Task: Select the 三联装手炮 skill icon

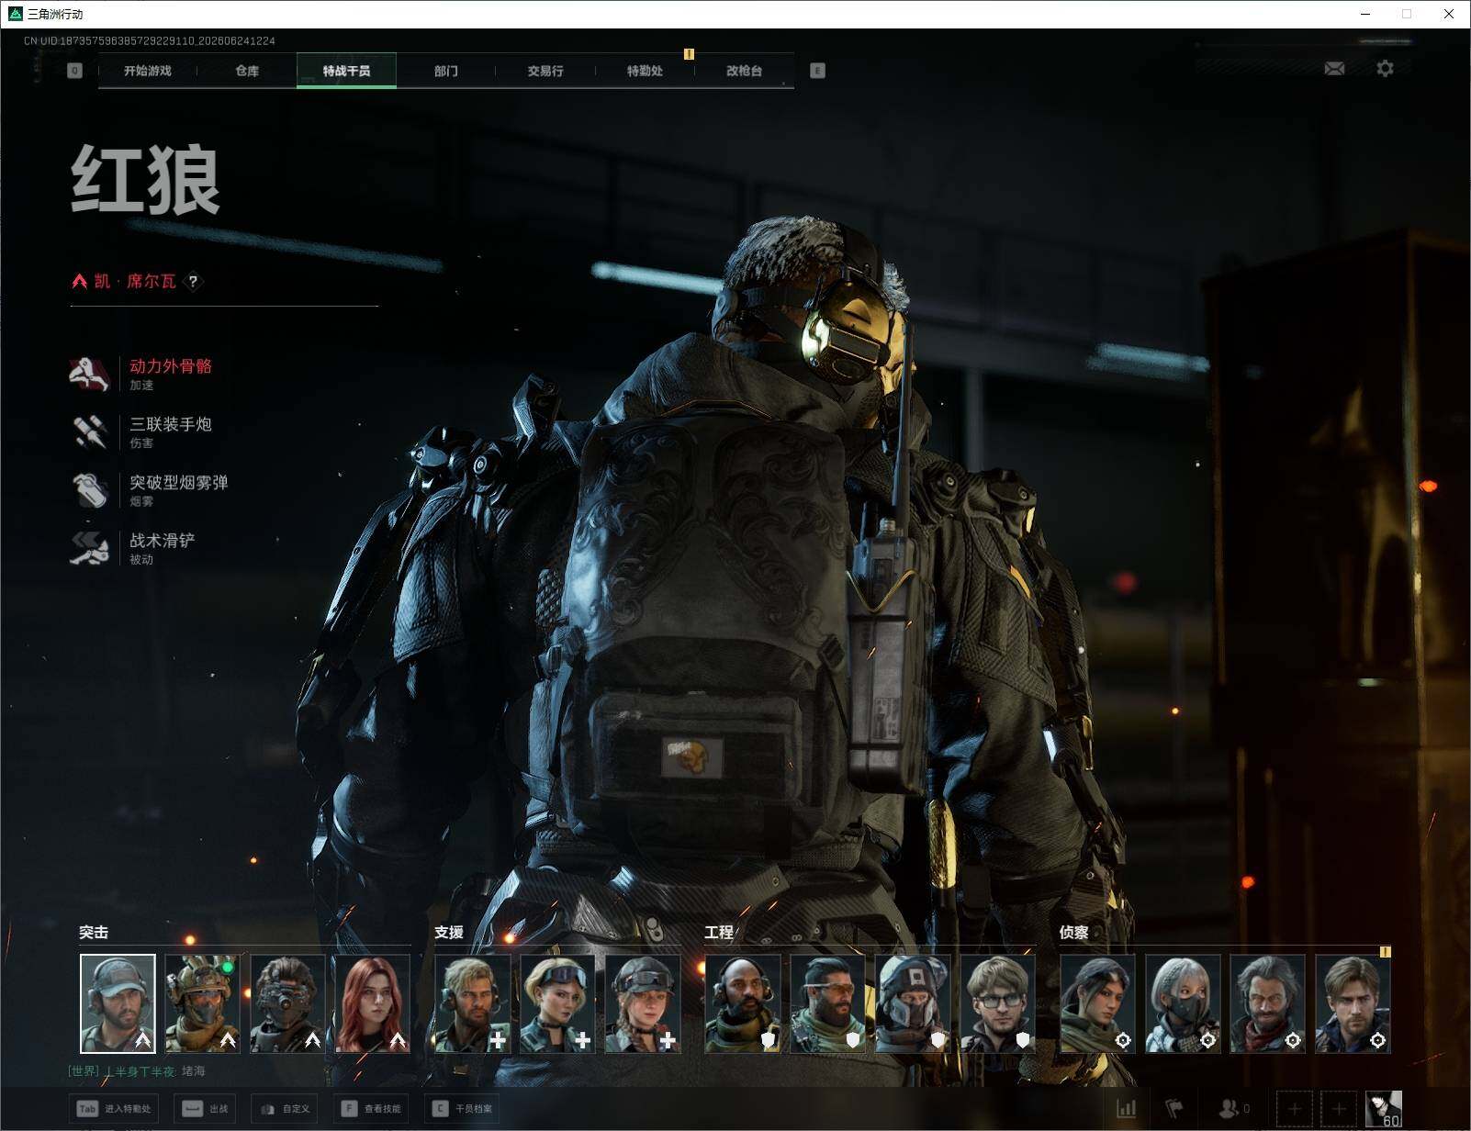Action: coord(90,431)
